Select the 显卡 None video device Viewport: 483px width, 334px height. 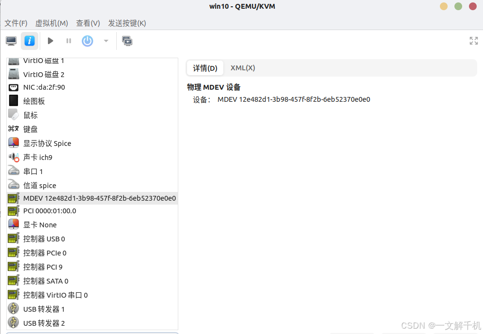tap(40, 224)
